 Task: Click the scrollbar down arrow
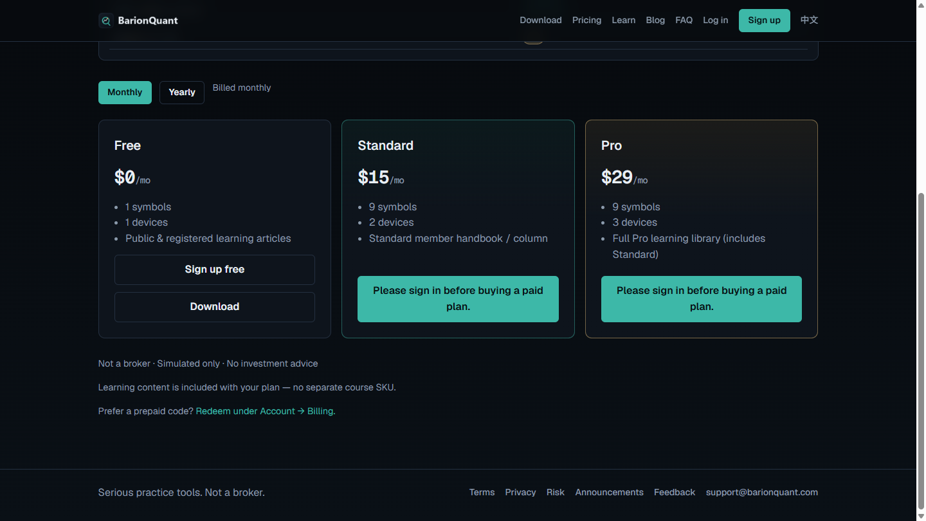921,516
